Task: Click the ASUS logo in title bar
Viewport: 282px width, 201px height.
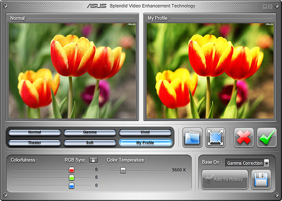Action: [97, 6]
